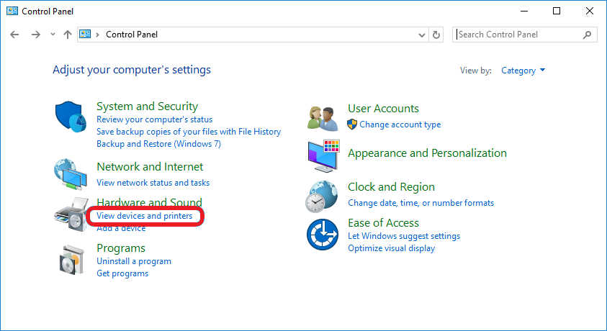607x331 pixels.
Task: Click the Ease of Access icon
Action: coord(323,235)
